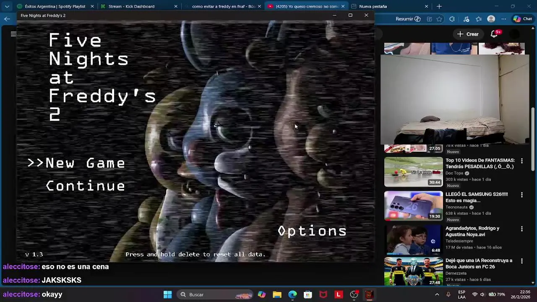Open more options for Boca Juniors FC 26 video
537x302 pixels.
click(x=522, y=261)
